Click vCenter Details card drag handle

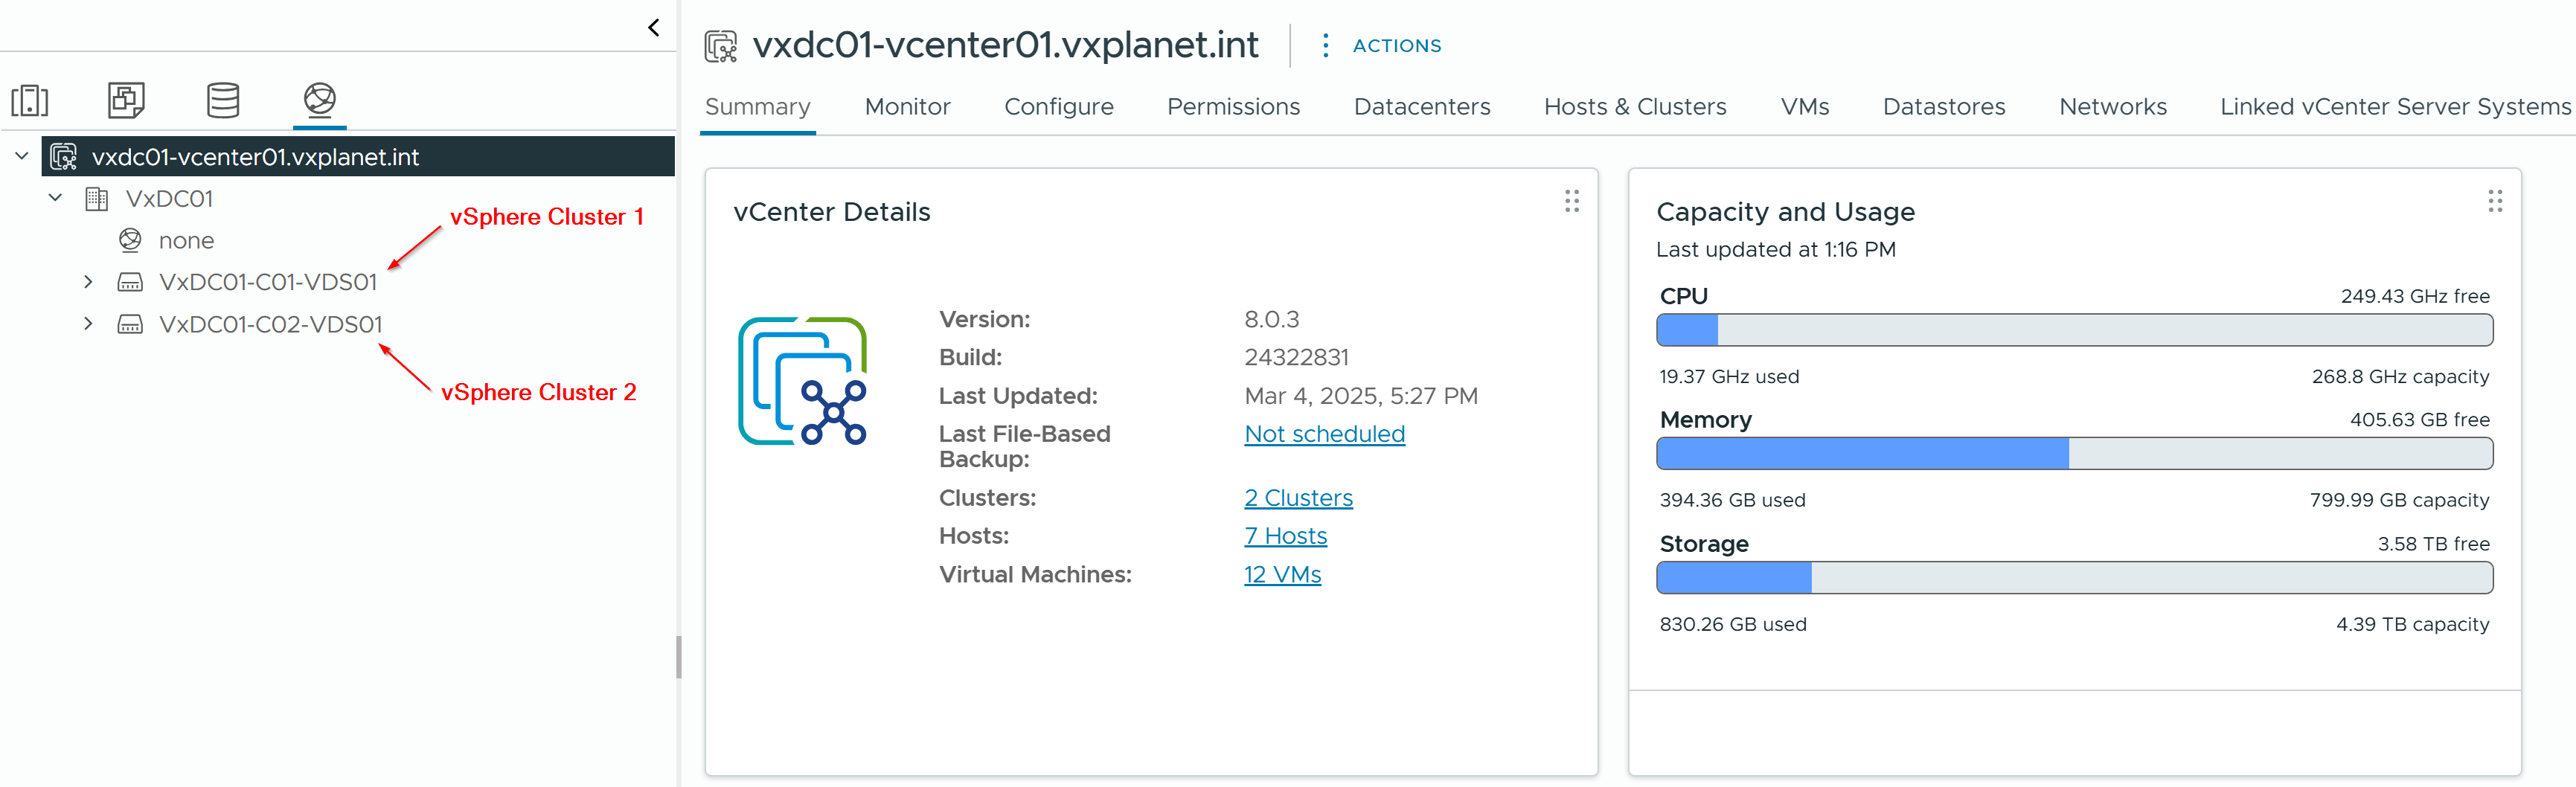(1571, 202)
